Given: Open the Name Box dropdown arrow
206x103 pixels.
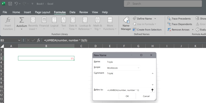Looking at the screenshot, I should pos(19,40).
